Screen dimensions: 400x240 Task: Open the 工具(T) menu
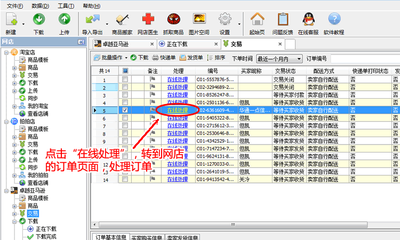point(66,6)
